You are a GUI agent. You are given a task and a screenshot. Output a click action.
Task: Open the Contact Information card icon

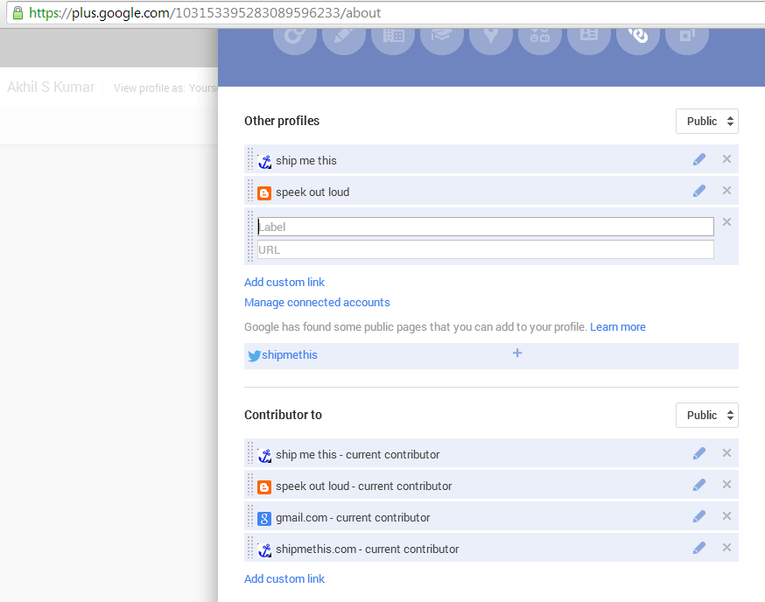[589, 35]
